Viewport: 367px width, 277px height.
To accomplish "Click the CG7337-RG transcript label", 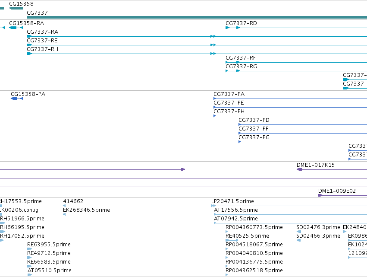I will coord(242,67).
